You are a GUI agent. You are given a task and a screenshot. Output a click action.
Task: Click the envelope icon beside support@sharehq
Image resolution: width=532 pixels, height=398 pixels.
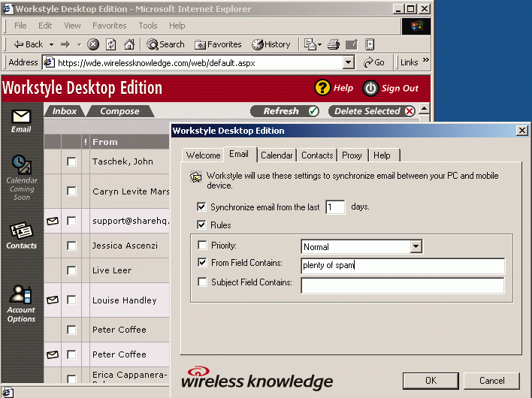[x=53, y=221]
